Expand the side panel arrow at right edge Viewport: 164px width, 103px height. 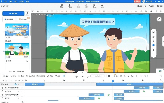tap(163, 41)
